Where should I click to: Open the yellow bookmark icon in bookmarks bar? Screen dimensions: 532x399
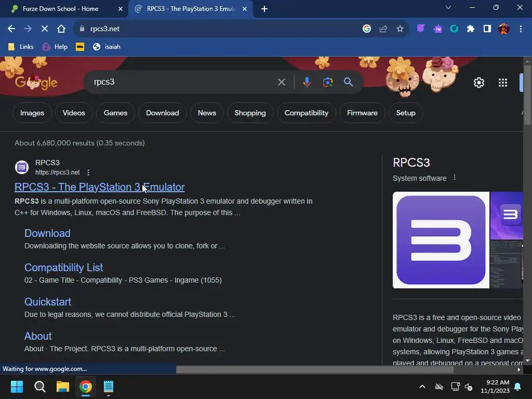pyautogui.click(x=80, y=47)
